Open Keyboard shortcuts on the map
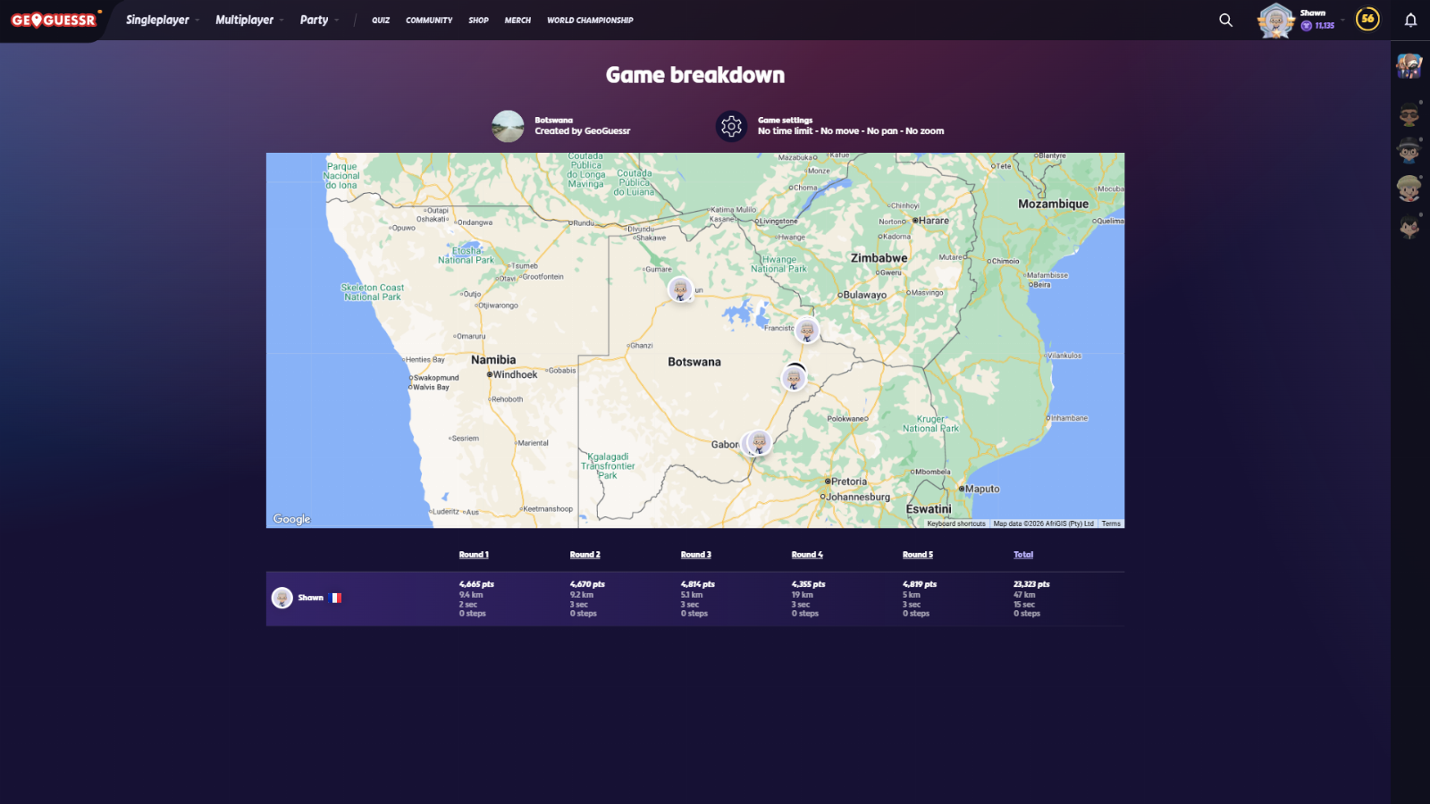The height and width of the screenshot is (804, 1430). tap(955, 523)
